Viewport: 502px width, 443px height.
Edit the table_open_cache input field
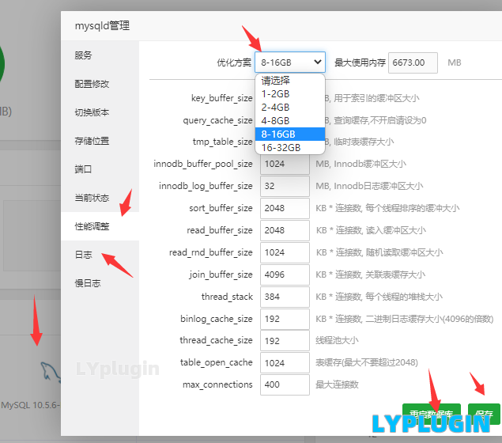[285, 363]
